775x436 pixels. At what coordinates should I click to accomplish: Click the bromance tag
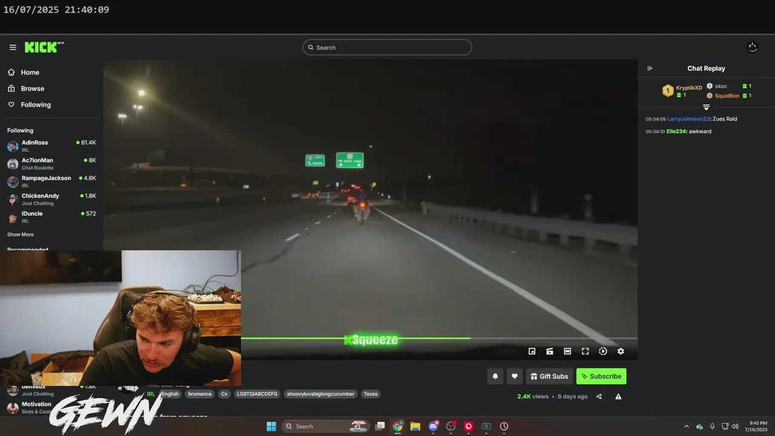pyautogui.click(x=200, y=394)
